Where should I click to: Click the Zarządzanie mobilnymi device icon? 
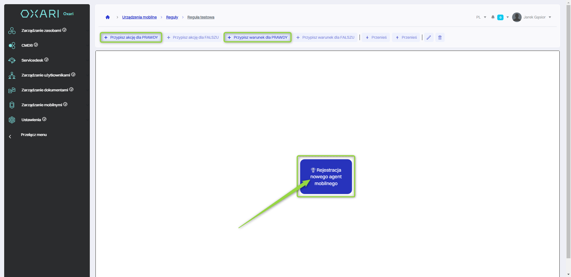pyautogui.click(x=12, y=105)
